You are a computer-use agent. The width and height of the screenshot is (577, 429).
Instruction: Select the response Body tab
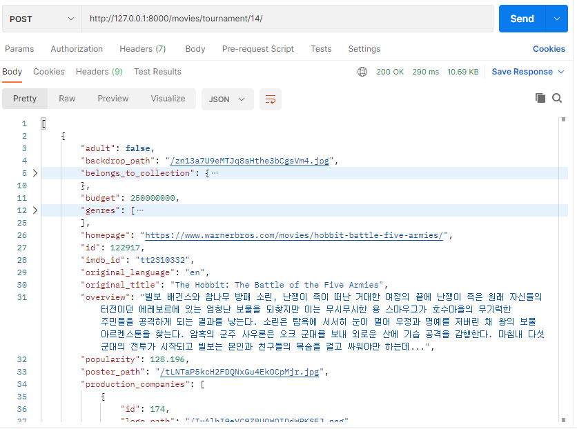[x=12, y=72]
